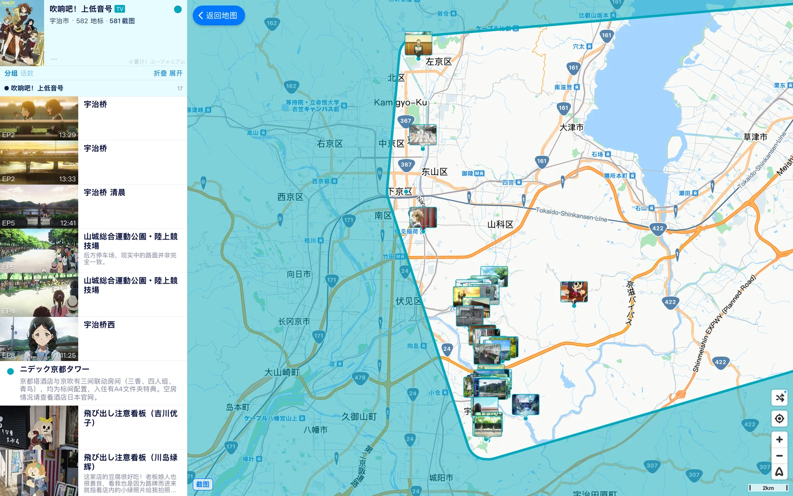The width and height of the screenshot is (793, 496).
Task: Expand all groups with 展开
Action: (x=176, y=73)
